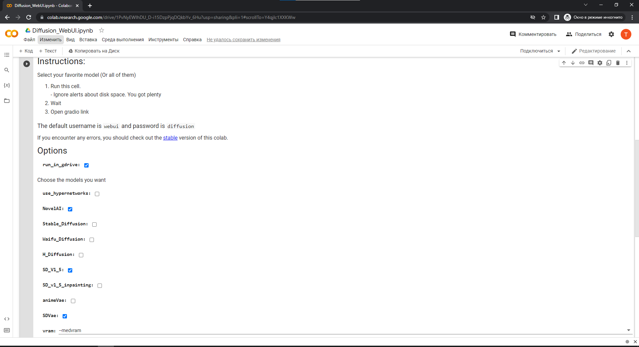Uncheck the NovelAI model option
Screen dimensions: 639x347
(x=70, y=209)
